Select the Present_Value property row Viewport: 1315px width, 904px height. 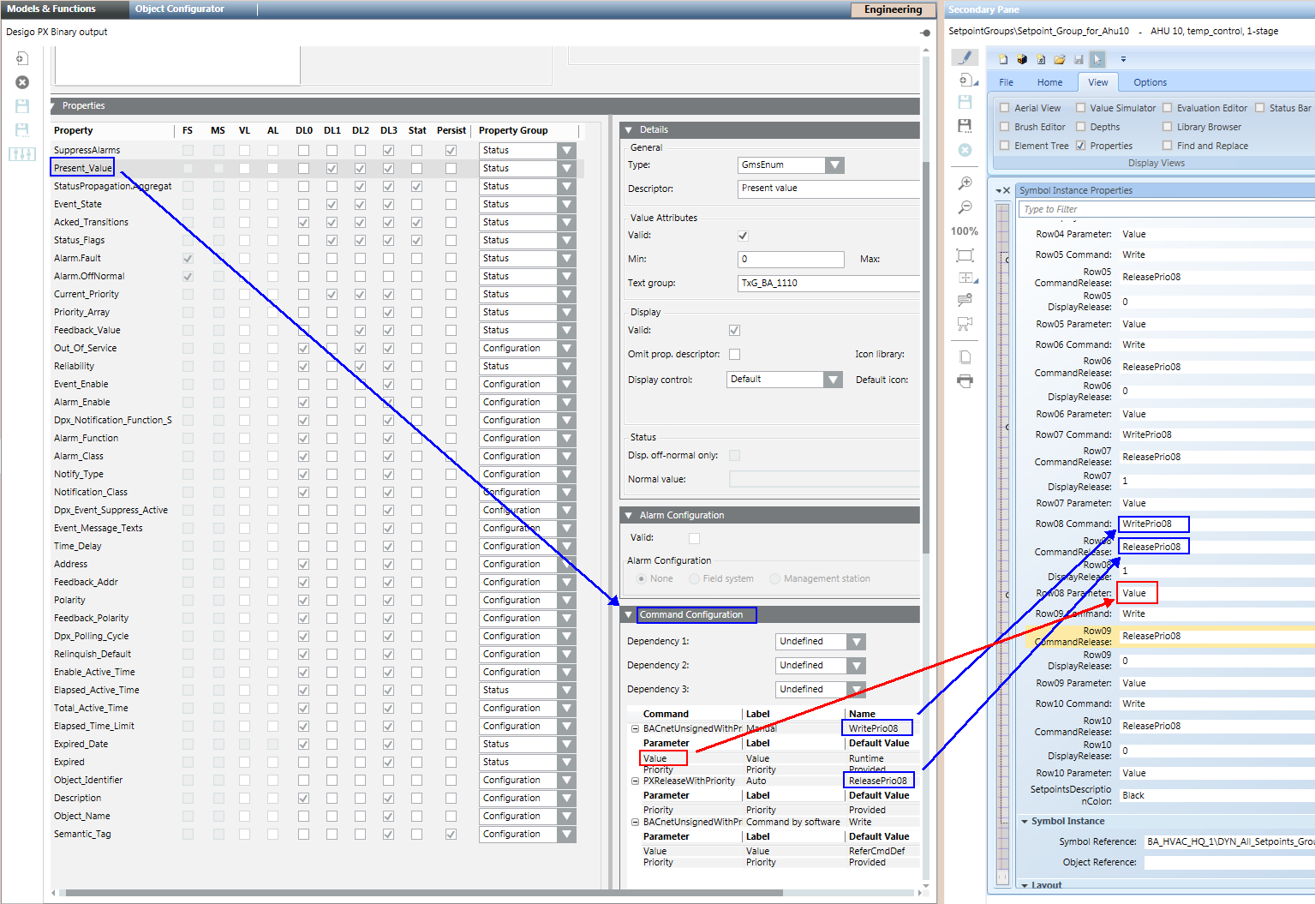pos(83,168)
